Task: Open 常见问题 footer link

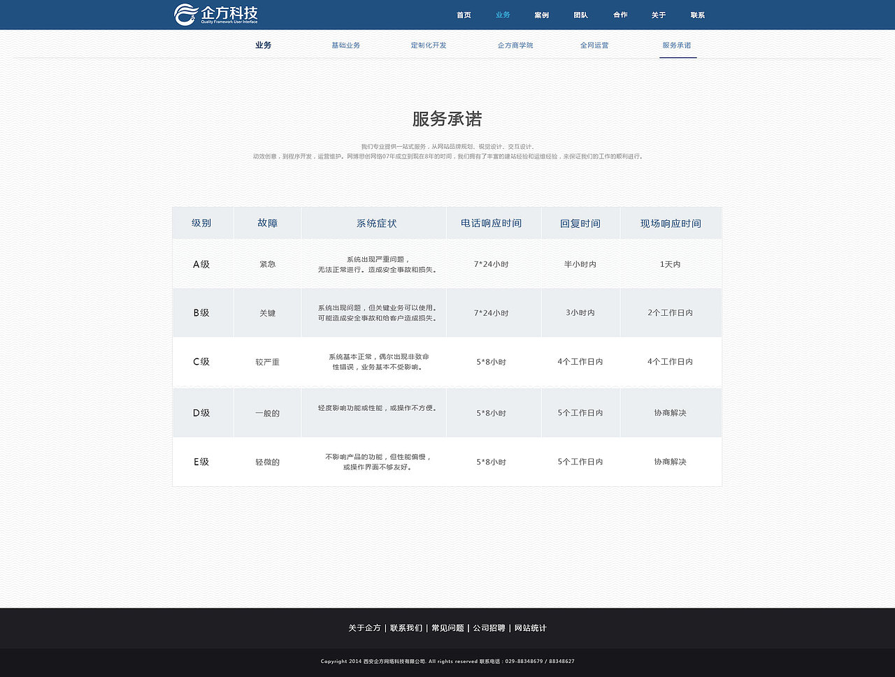Action: pyautogui.click(x=447, y=628)
